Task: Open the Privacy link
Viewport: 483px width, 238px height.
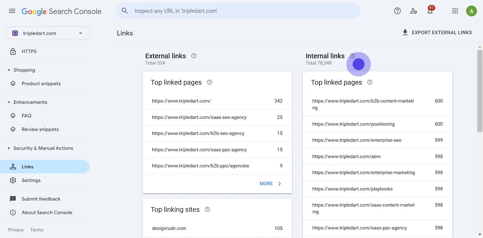Action: [x=16, y=230]
